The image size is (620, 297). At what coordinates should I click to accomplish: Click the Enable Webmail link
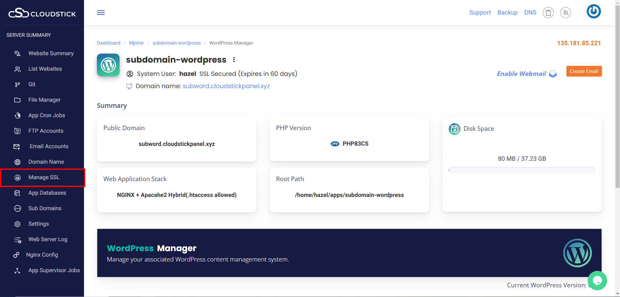click(x=521, y=74)
